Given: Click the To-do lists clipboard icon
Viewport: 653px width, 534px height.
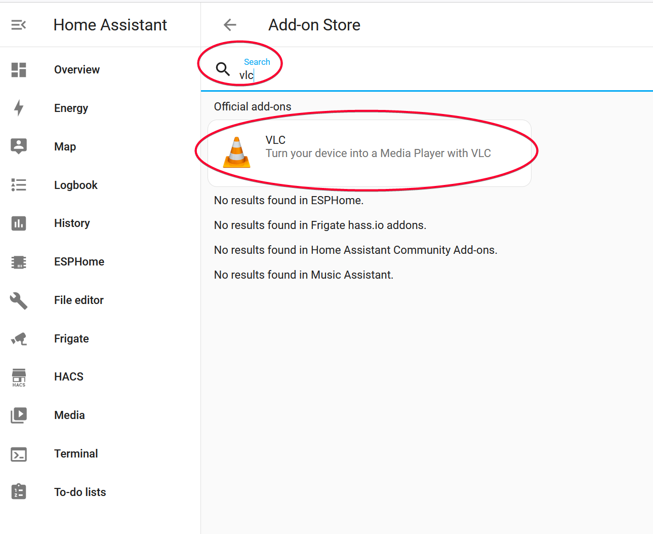Looking at the screenshot, I should pos(19,491).
